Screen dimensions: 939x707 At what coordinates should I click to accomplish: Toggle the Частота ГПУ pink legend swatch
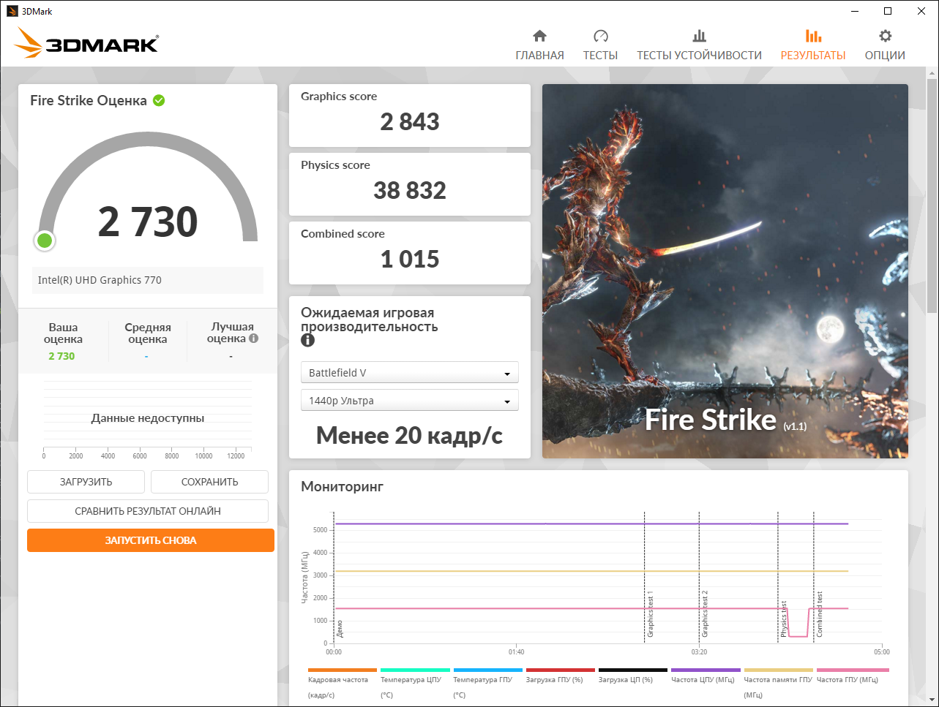853,670
